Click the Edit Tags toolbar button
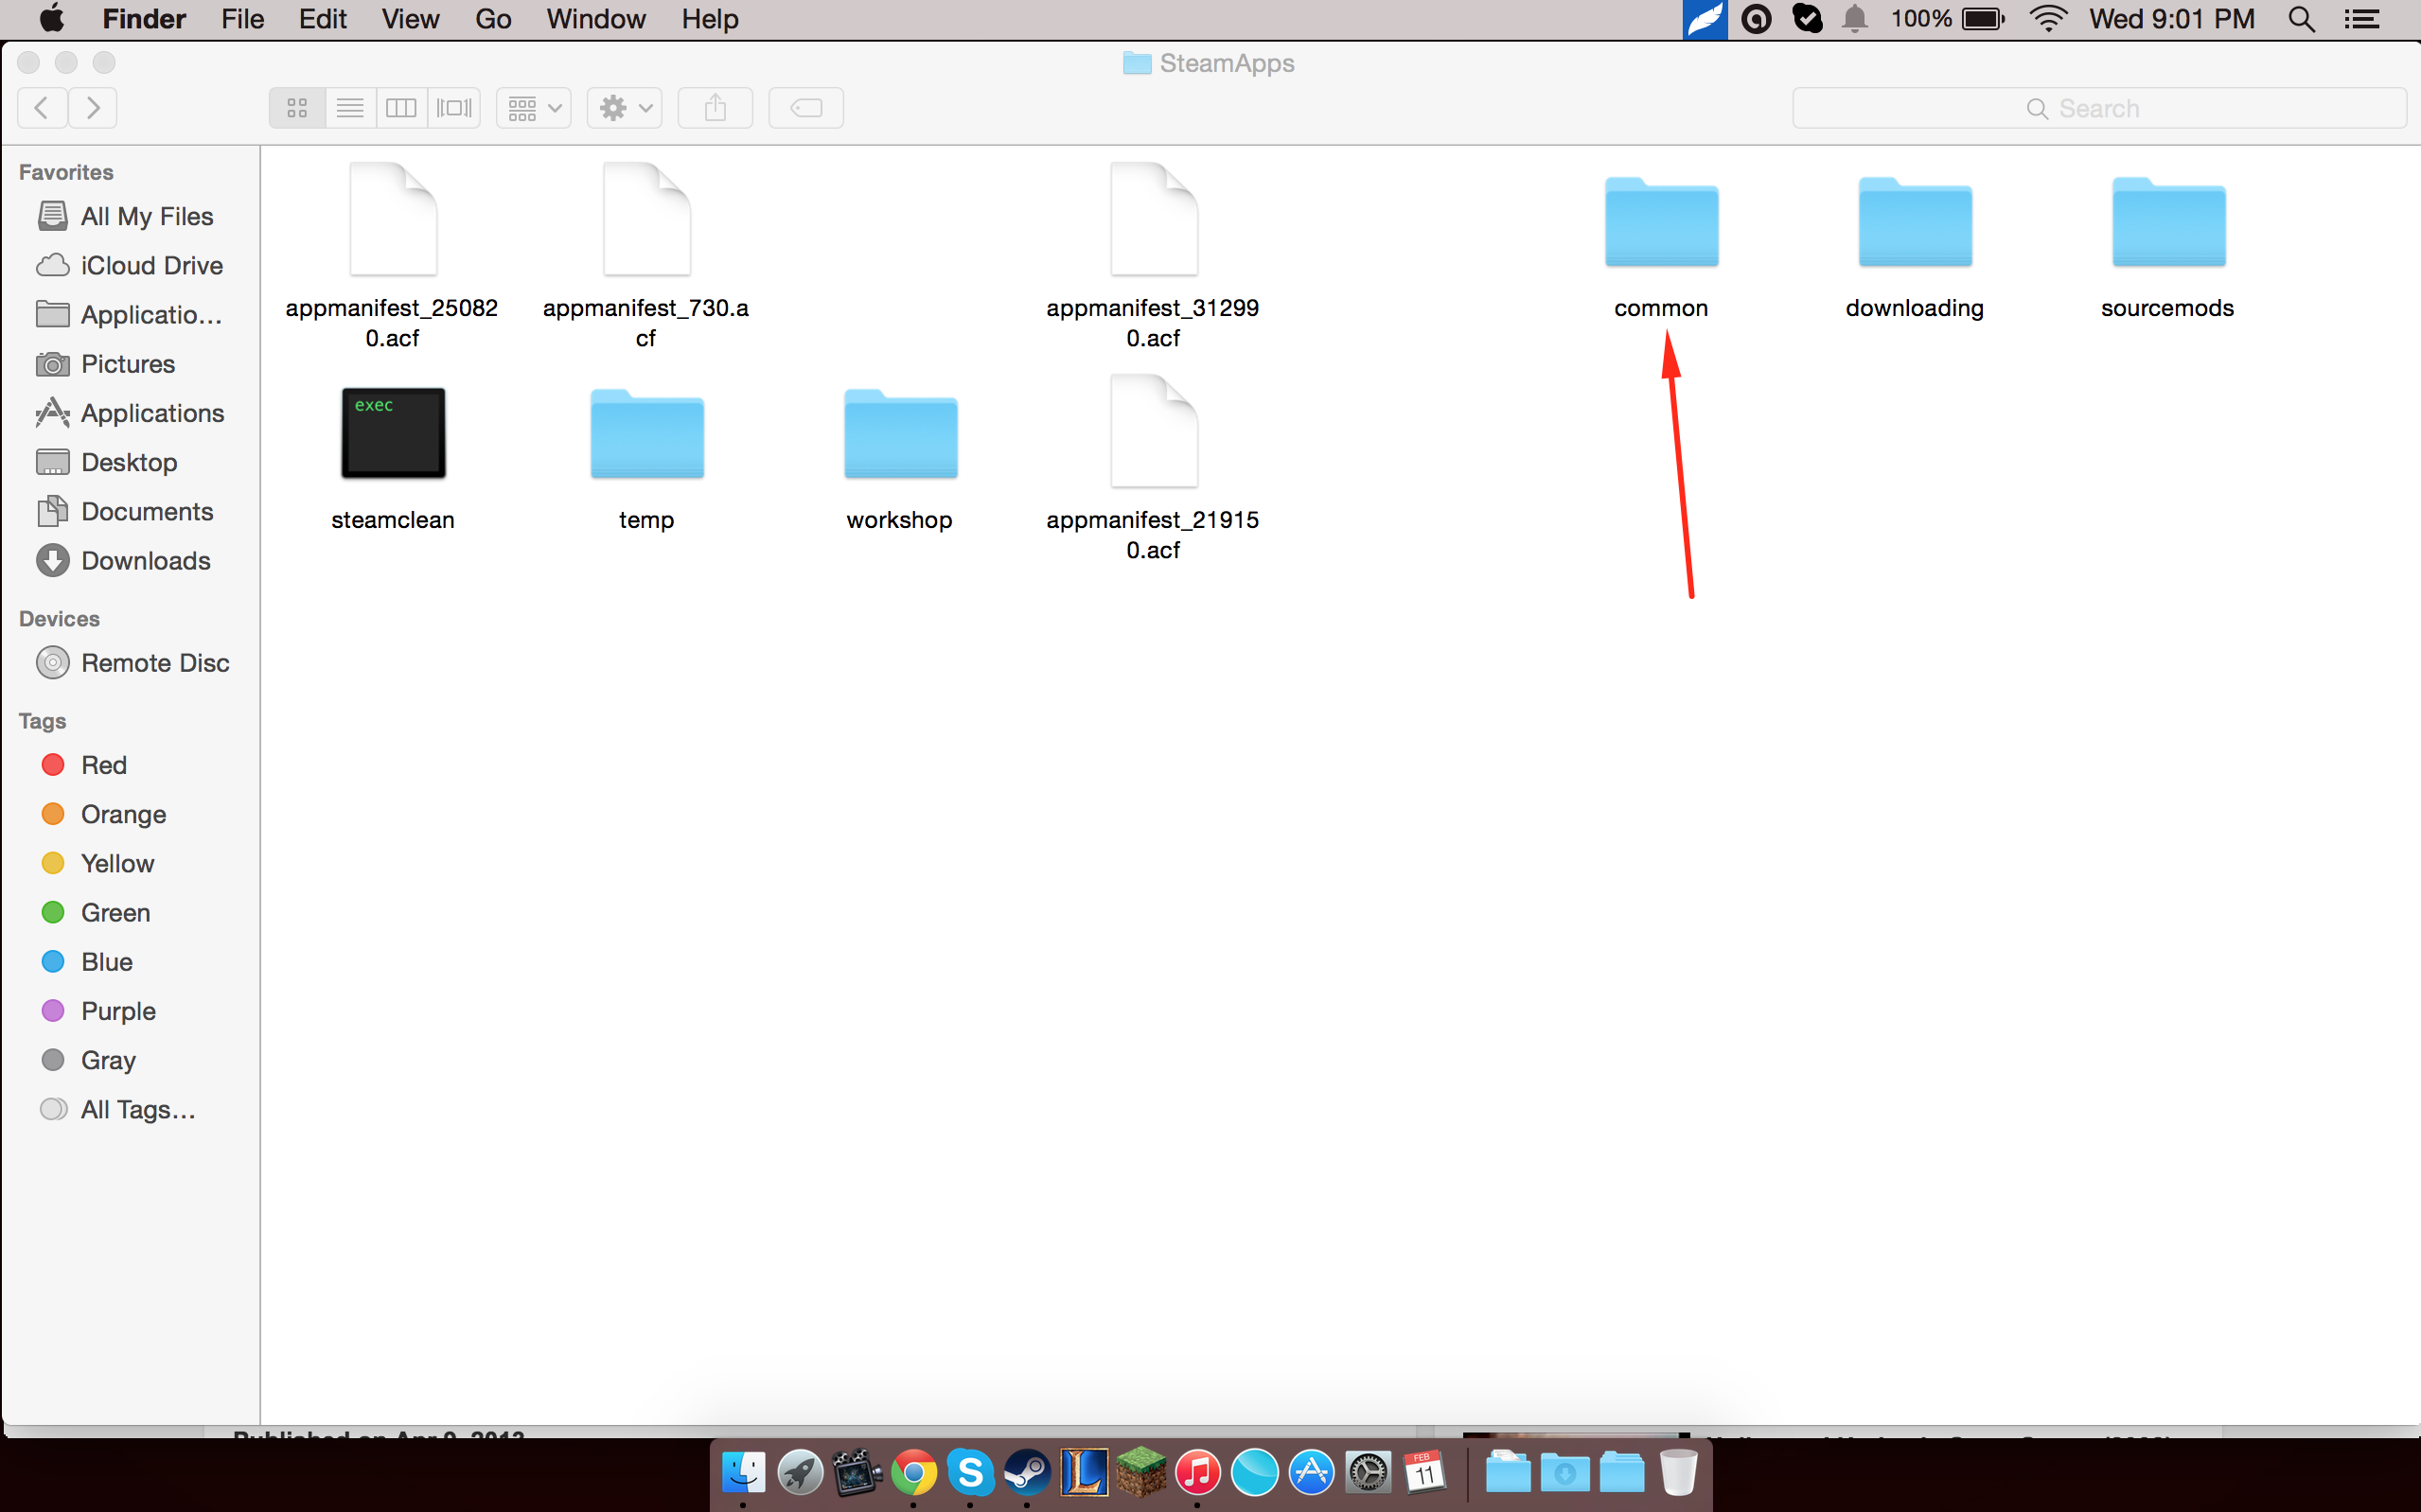This screenshot has height=1512, width=2421. pyautogui.click(x=806, y=108)
